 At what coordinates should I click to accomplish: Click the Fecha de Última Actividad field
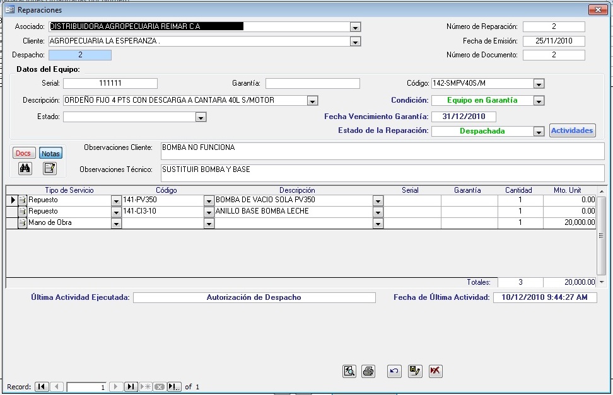[x=545, y=297]
